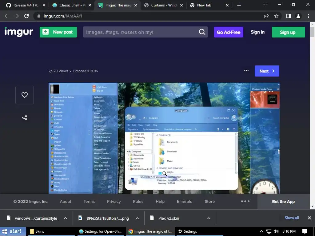Click the start button on taskbar
The width and height of the screenshot is (315, 236).
coord(13,231)
